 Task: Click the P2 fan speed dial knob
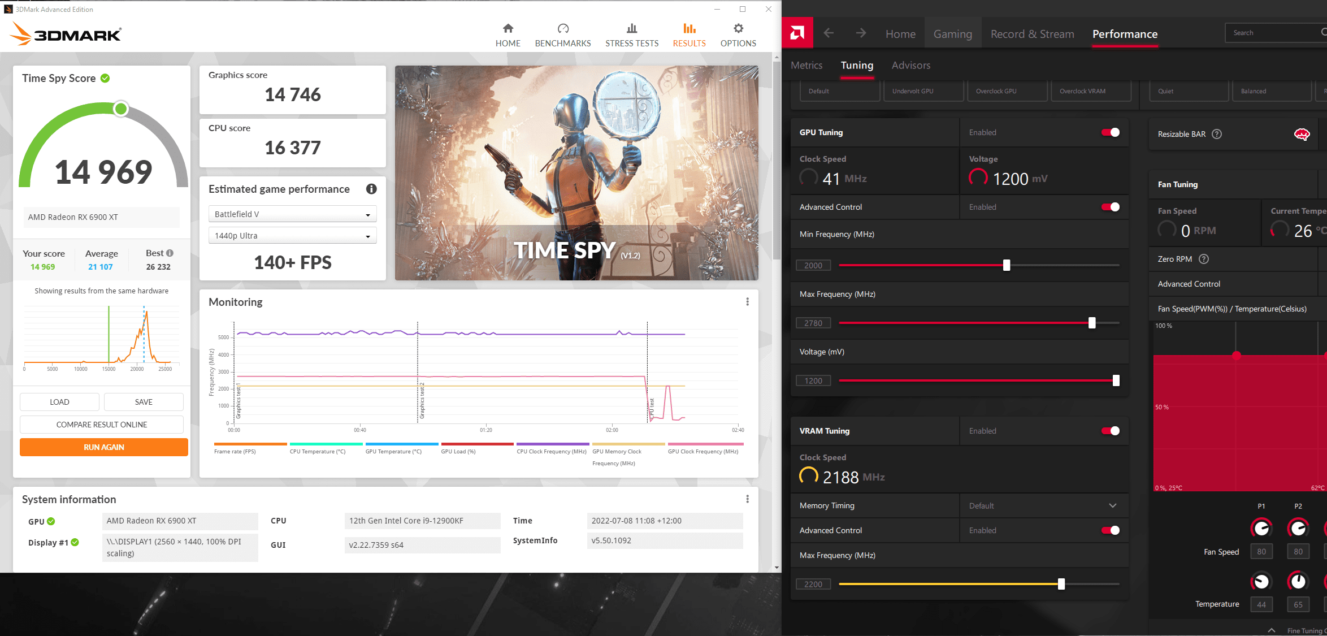pyautogui.click(x=1298, y=528)
